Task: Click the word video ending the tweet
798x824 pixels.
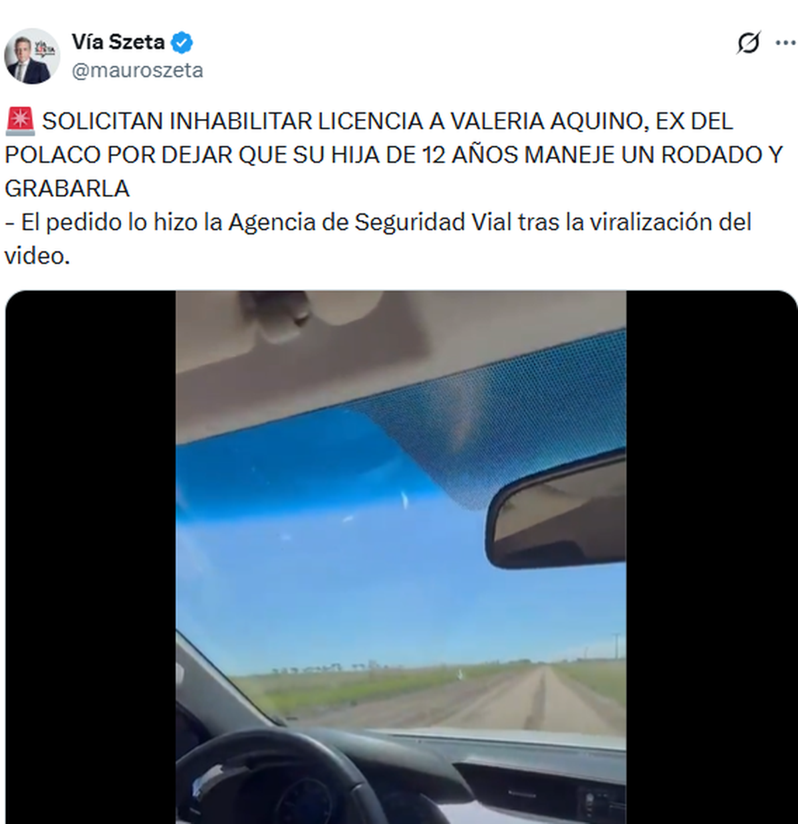Action: coord(37,256)
